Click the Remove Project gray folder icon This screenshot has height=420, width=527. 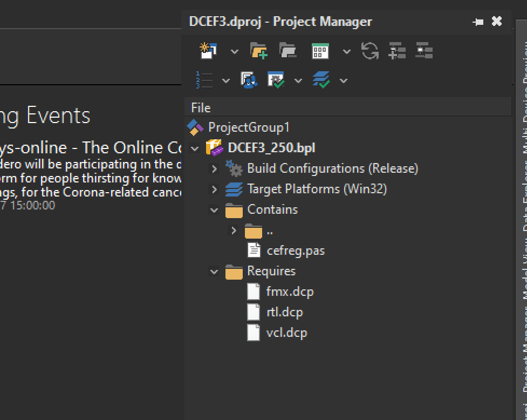pyautogui.click(x=288, y=50)
